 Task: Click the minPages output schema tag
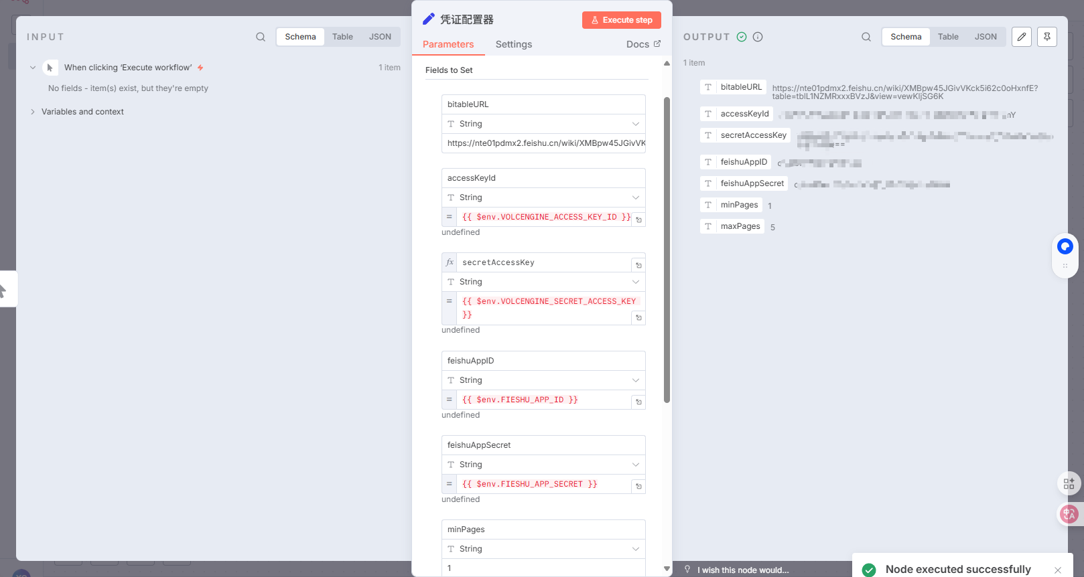(x=731, y=205)
